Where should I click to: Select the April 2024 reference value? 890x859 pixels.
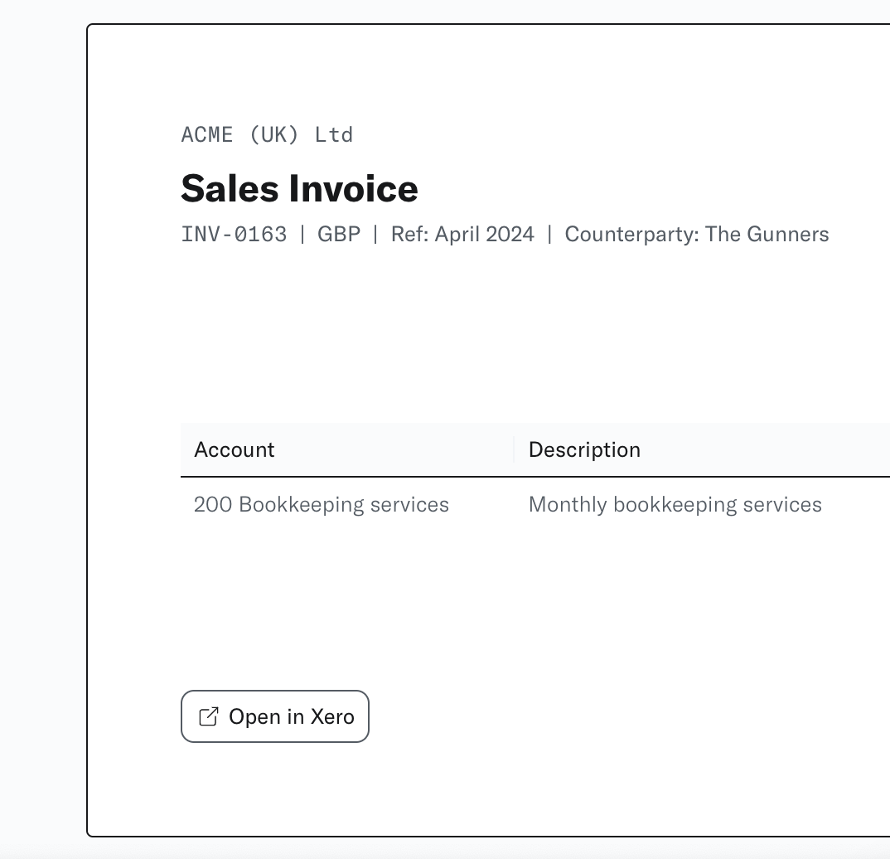tap(485, 234)
